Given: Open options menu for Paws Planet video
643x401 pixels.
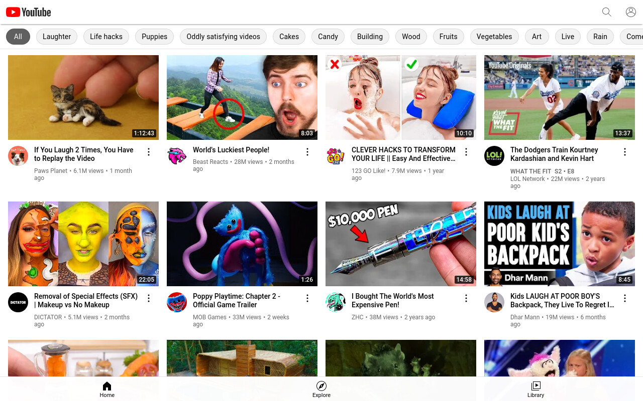Looking at the screenshot, I should click(149, 152).
